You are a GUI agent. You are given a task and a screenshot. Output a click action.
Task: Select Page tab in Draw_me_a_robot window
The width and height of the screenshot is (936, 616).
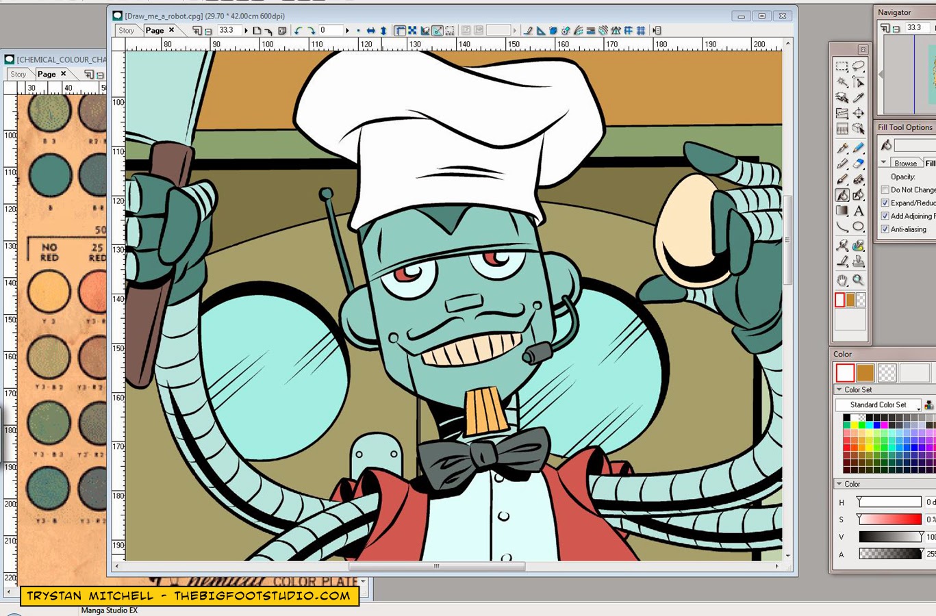(x=155, y=30)
